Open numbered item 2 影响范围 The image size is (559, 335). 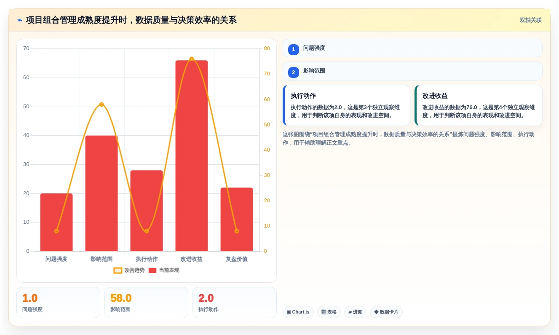412,71
